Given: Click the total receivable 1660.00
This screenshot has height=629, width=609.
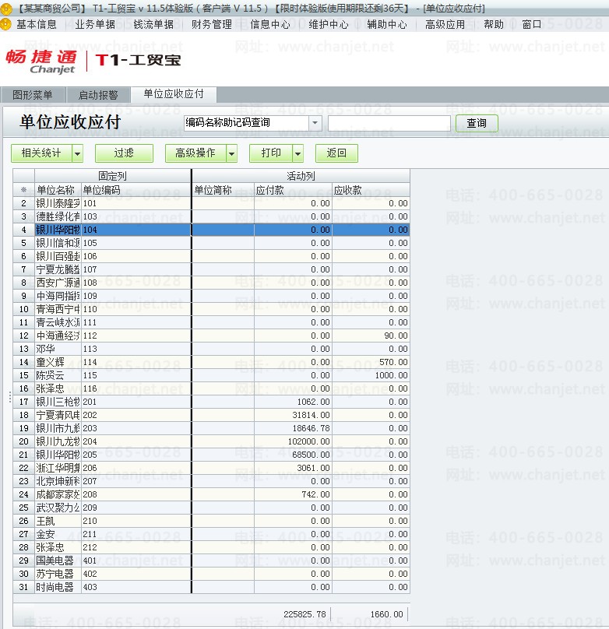Looking at the screenshot, I should [386, 614].
